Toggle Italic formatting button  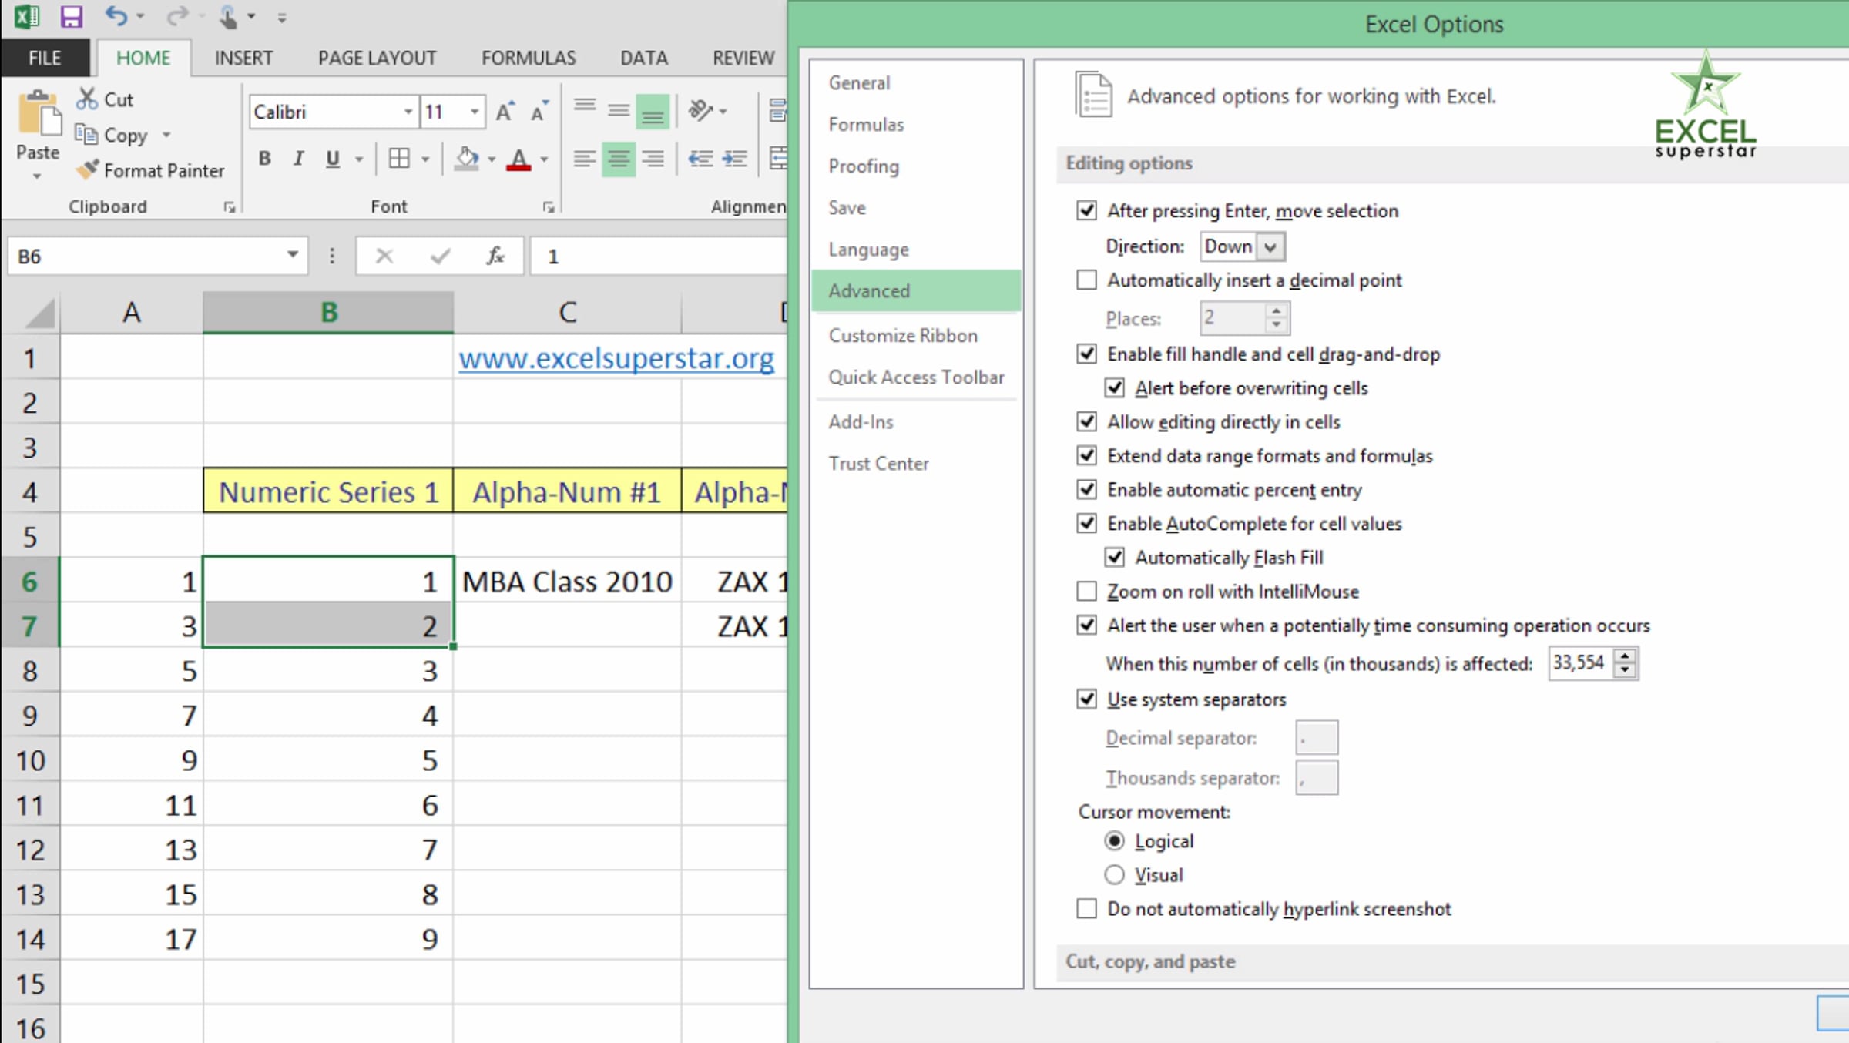tap(298, 159)
